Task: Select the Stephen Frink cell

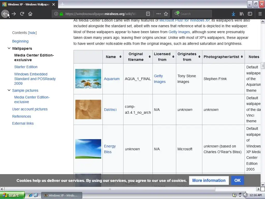Action: (x=223, y=79)
